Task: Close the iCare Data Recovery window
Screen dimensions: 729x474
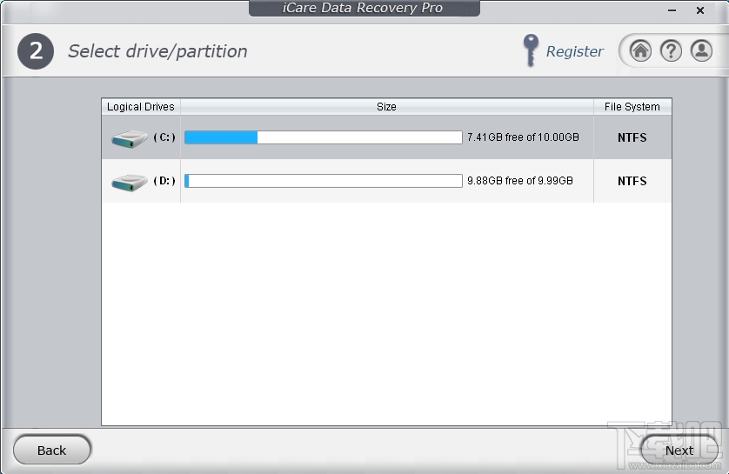Action: click(700, 10)
